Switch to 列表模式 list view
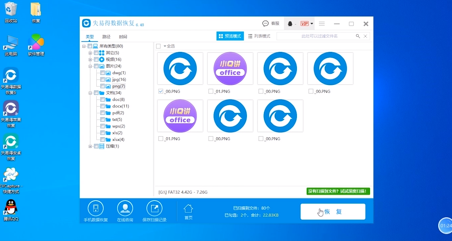The width and height of the screenshot is (452, 241). click(259, 36)
